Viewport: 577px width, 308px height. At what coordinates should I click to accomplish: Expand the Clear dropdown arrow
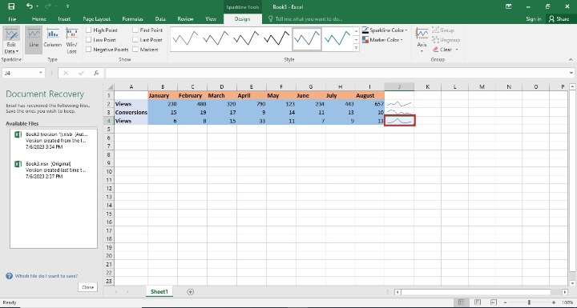[x=457, y=50]
